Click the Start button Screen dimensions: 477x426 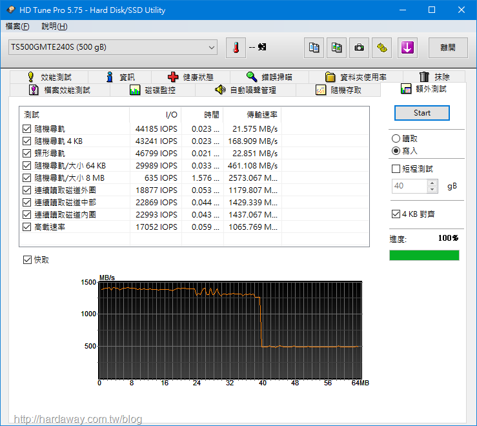click(422, 113)
